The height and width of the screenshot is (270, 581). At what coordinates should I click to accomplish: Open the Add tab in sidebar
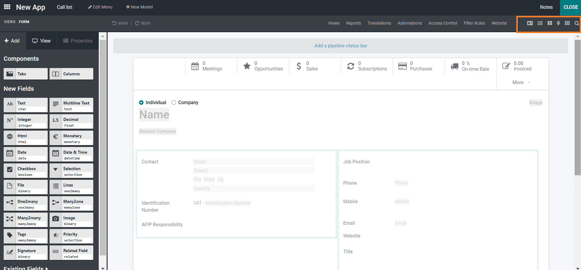tap(12, 41)
